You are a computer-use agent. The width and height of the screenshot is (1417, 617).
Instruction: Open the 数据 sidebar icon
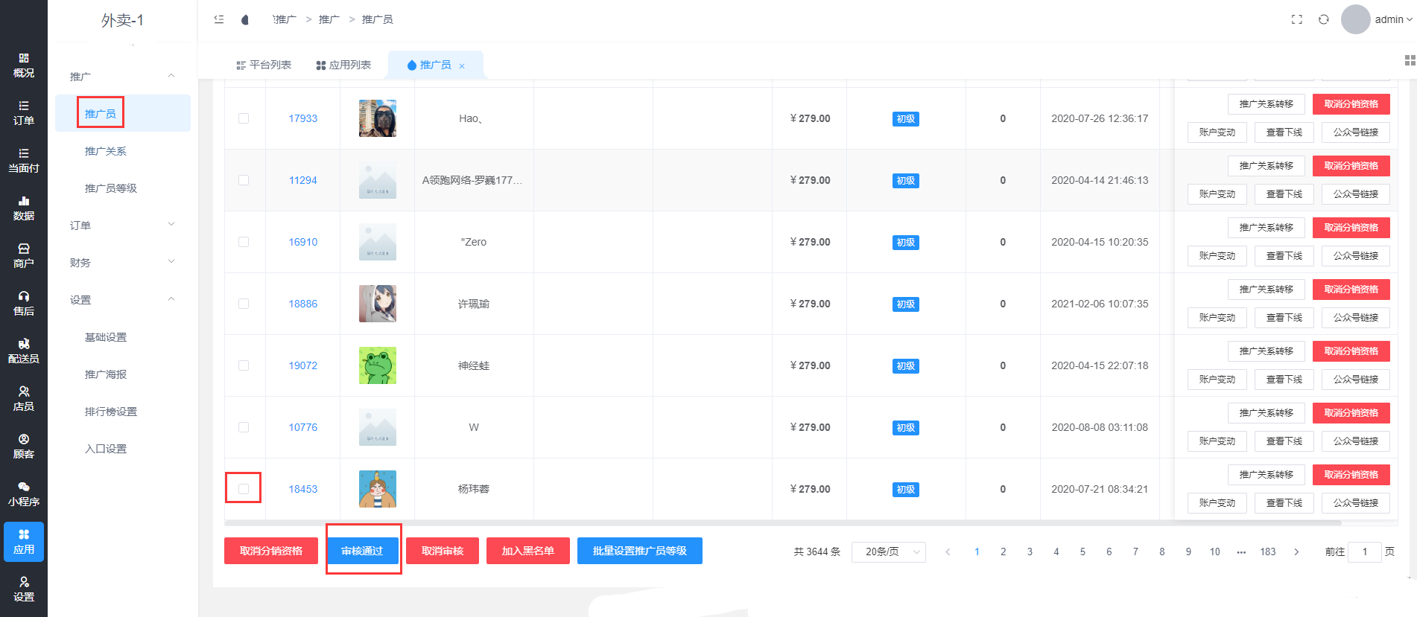pos(24,208)
